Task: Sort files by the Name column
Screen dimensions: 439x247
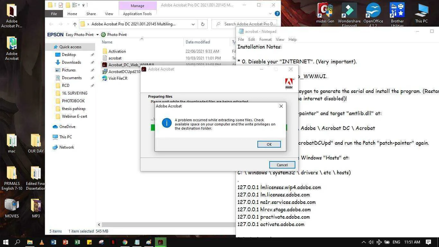Action: tap(107, 42)
